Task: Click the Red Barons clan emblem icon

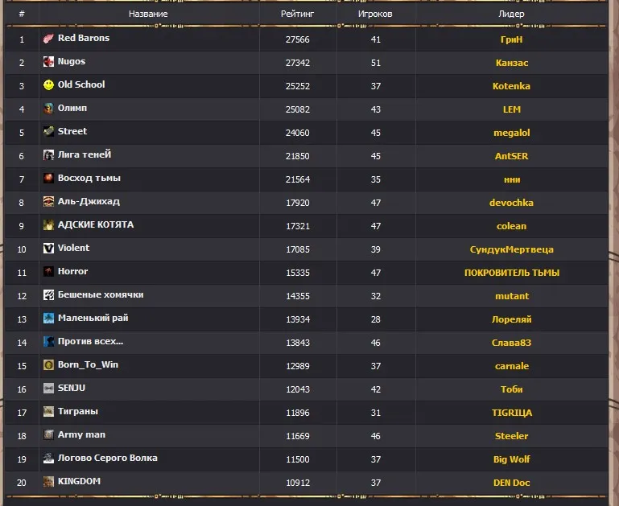Action: 49,39
